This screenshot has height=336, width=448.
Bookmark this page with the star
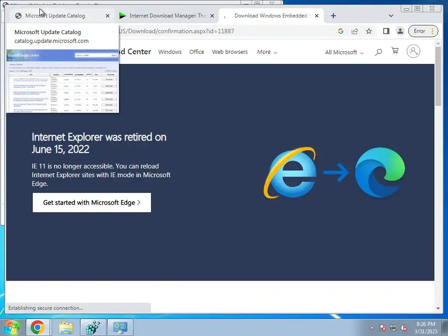(369, 31)
